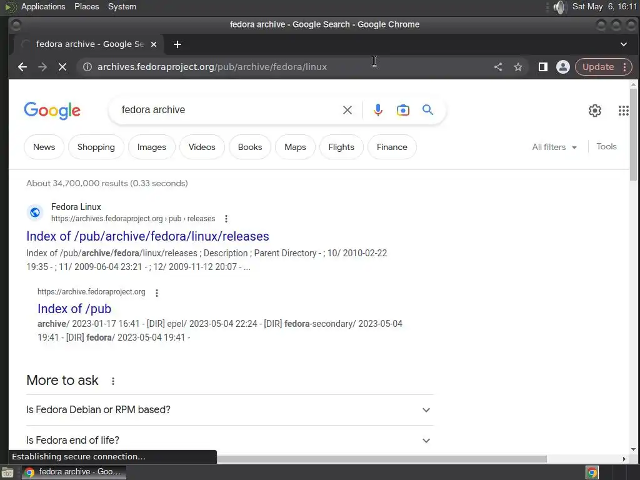Open a new tab with the plus button
Viewport: 640px width, 480px height.
click(177, 44)
